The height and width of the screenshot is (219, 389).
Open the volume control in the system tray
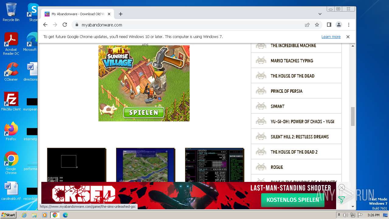pos(346,215)
